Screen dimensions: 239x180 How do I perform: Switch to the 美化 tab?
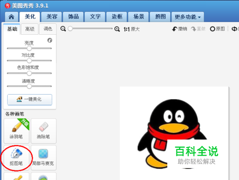(30, 17)
